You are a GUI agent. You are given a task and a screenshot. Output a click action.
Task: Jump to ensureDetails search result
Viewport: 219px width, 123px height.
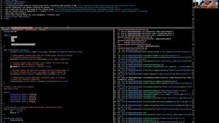pyautogui.click(x=151, y=55)
